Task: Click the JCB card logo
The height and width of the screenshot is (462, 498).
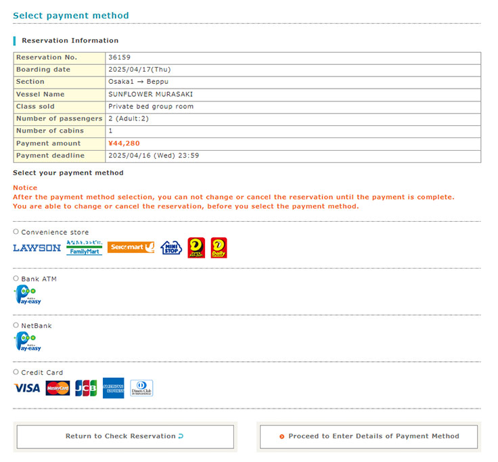Action: pos(86,388)
